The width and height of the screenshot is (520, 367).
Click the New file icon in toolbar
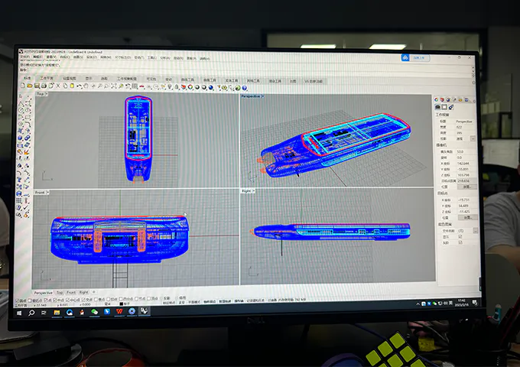click(x=24, y=87)
